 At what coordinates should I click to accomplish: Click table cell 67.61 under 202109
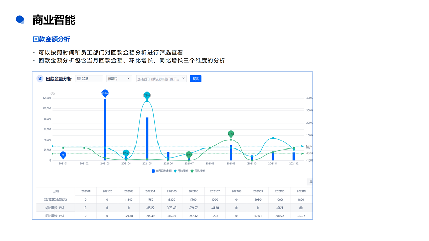(258, 216)
